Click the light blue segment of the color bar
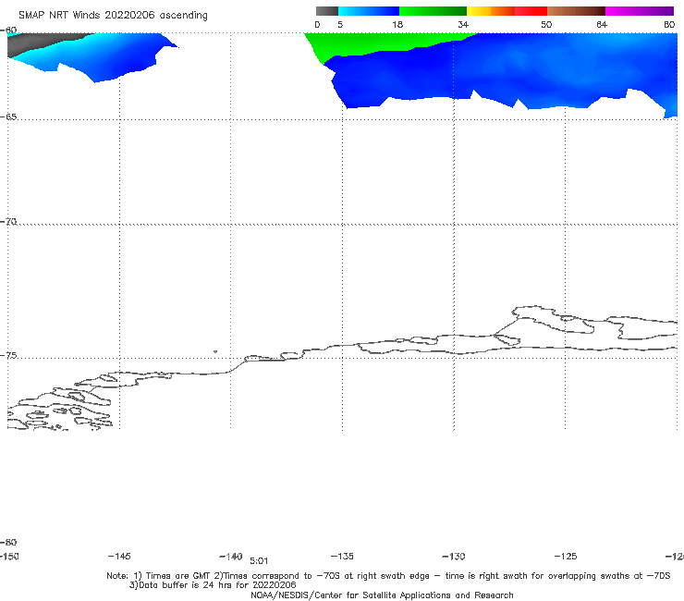 (x=369, y=11)
